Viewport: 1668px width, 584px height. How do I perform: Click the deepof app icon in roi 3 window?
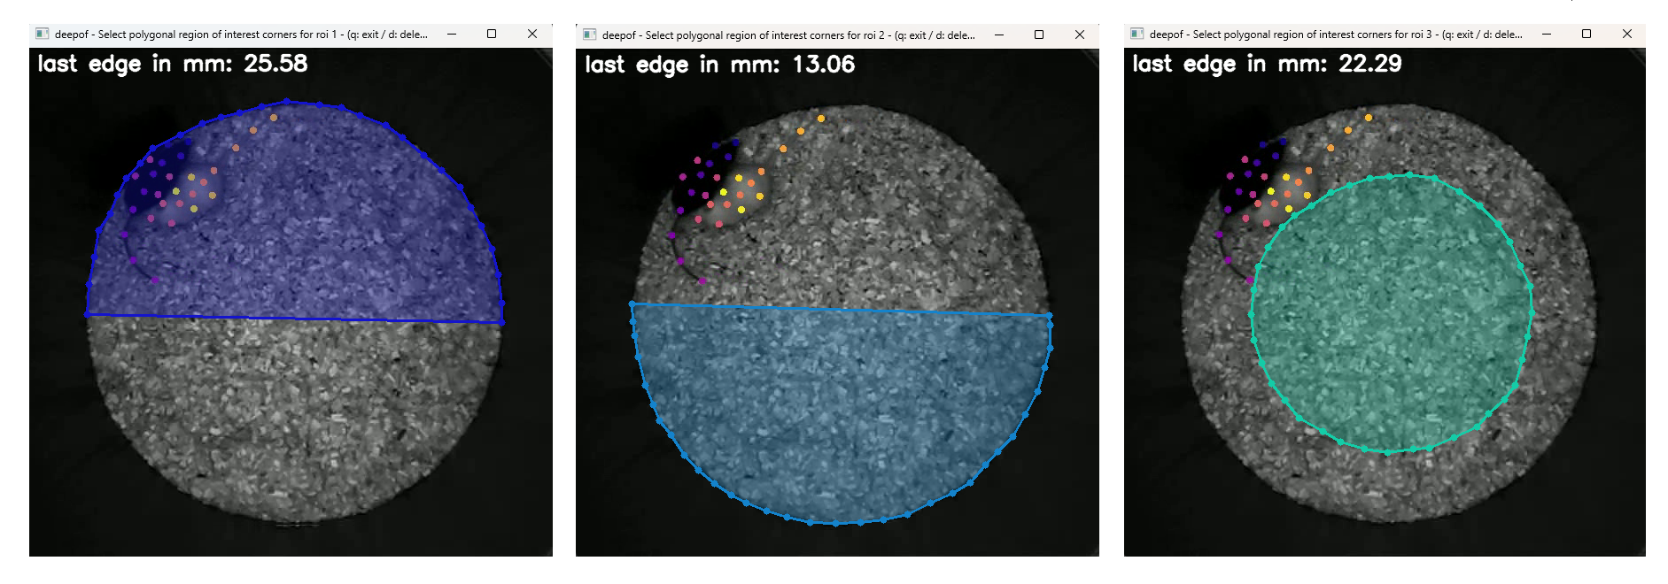(1137, 35)
